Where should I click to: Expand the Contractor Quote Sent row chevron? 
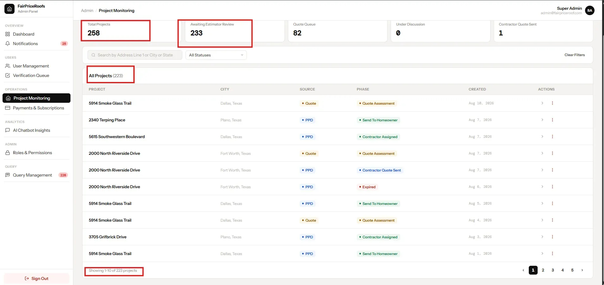(542, 170)
